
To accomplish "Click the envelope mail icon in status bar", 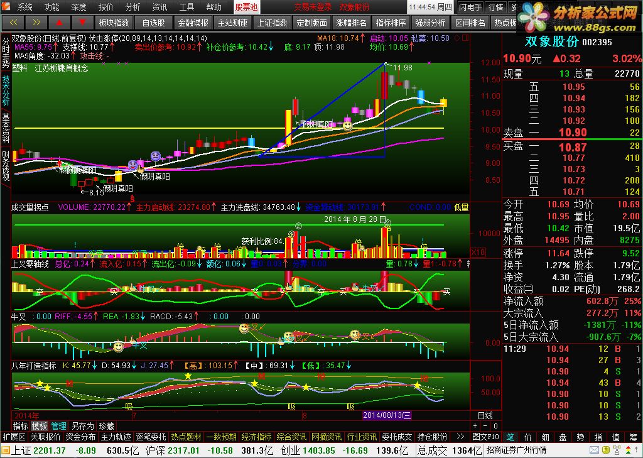I will pyautogui.click(x=594, y=450).
